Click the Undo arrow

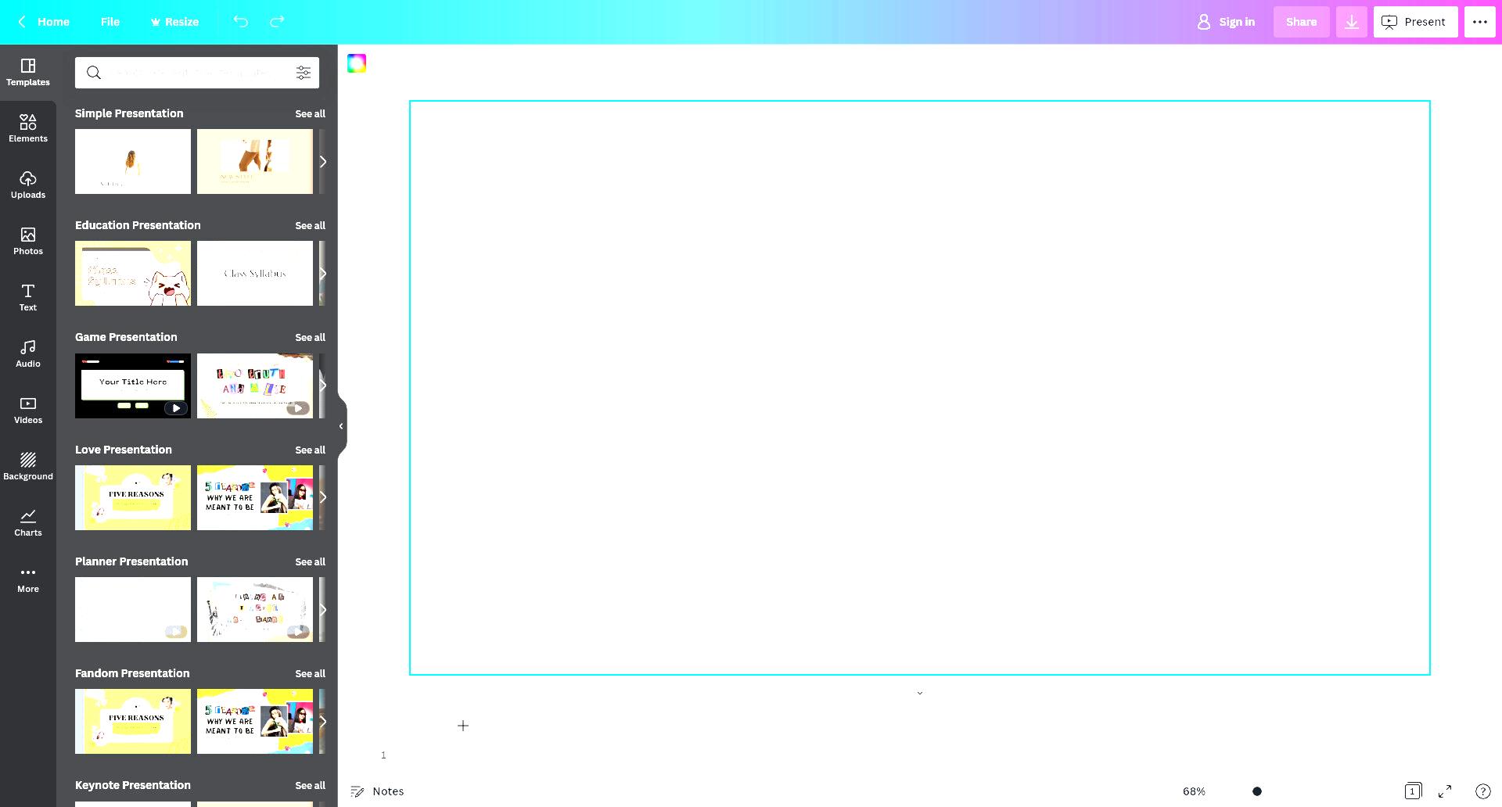pos(241,22)
